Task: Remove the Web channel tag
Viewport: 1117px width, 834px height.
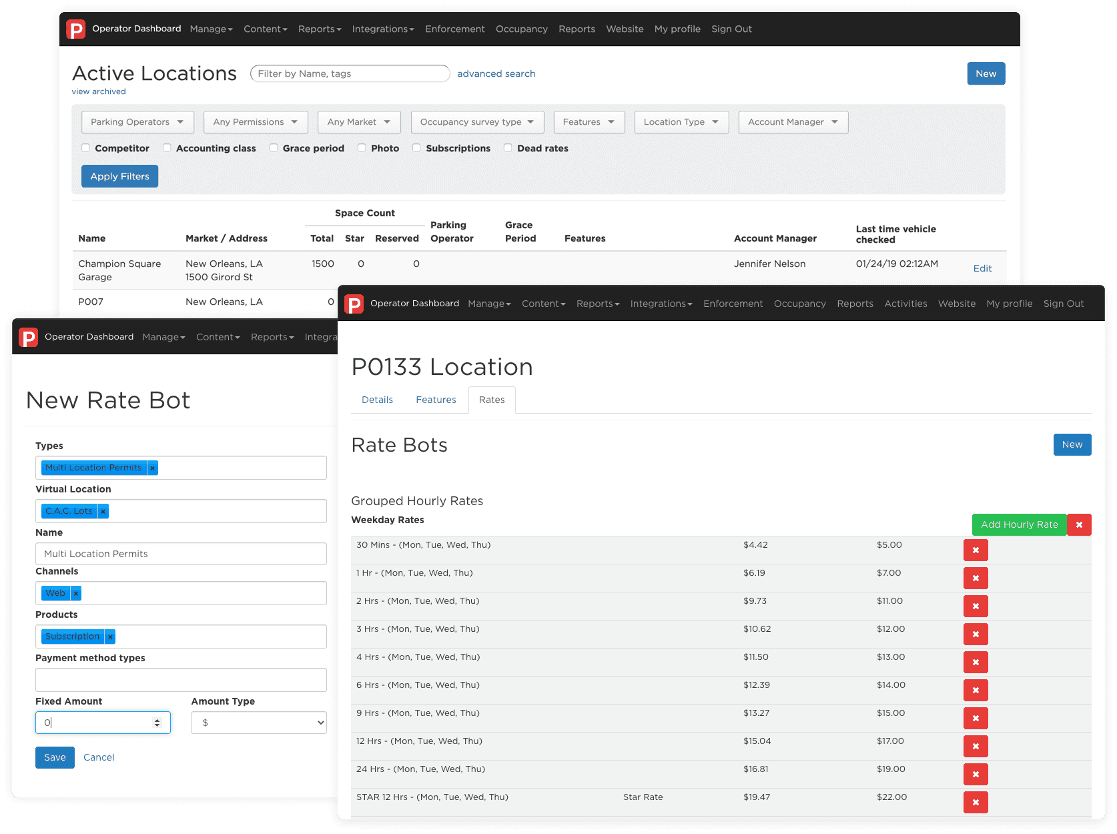Action: coord(75,593)
